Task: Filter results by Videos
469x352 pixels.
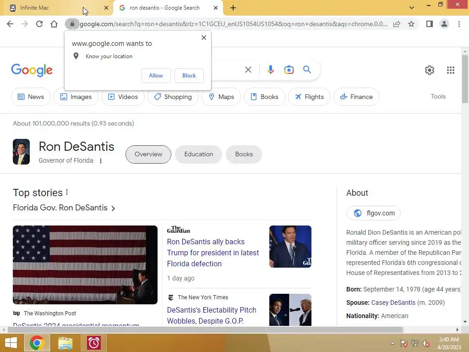Action: click(x=123, y=97)
